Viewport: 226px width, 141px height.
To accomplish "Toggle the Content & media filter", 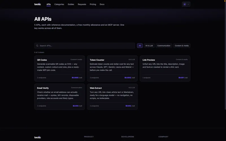I will click(x=182, y=46).
